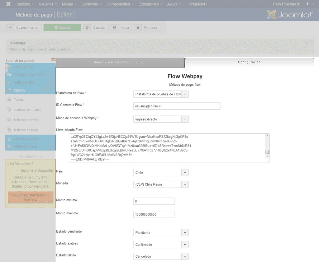319x262 pixels.
Task: Open the VirtueMart menu
Action: point(198,4)
